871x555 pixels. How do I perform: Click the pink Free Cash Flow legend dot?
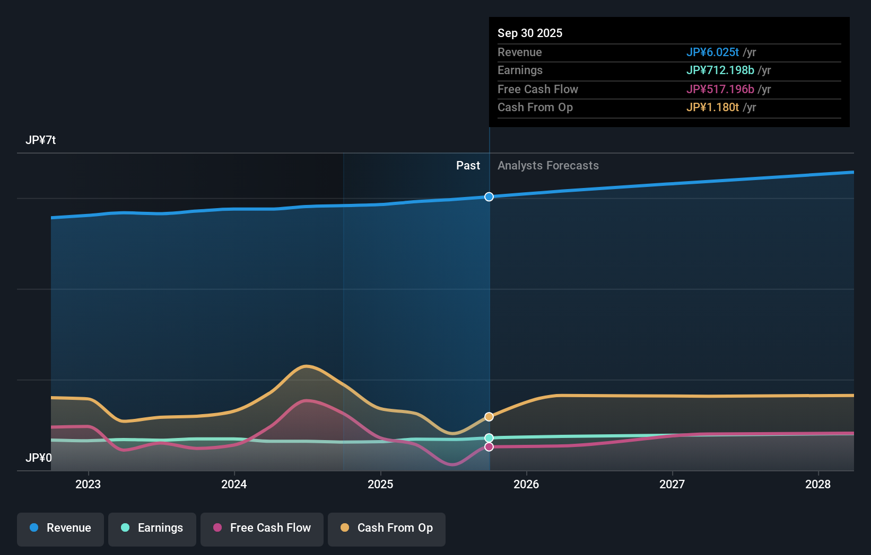click(216, 528)
